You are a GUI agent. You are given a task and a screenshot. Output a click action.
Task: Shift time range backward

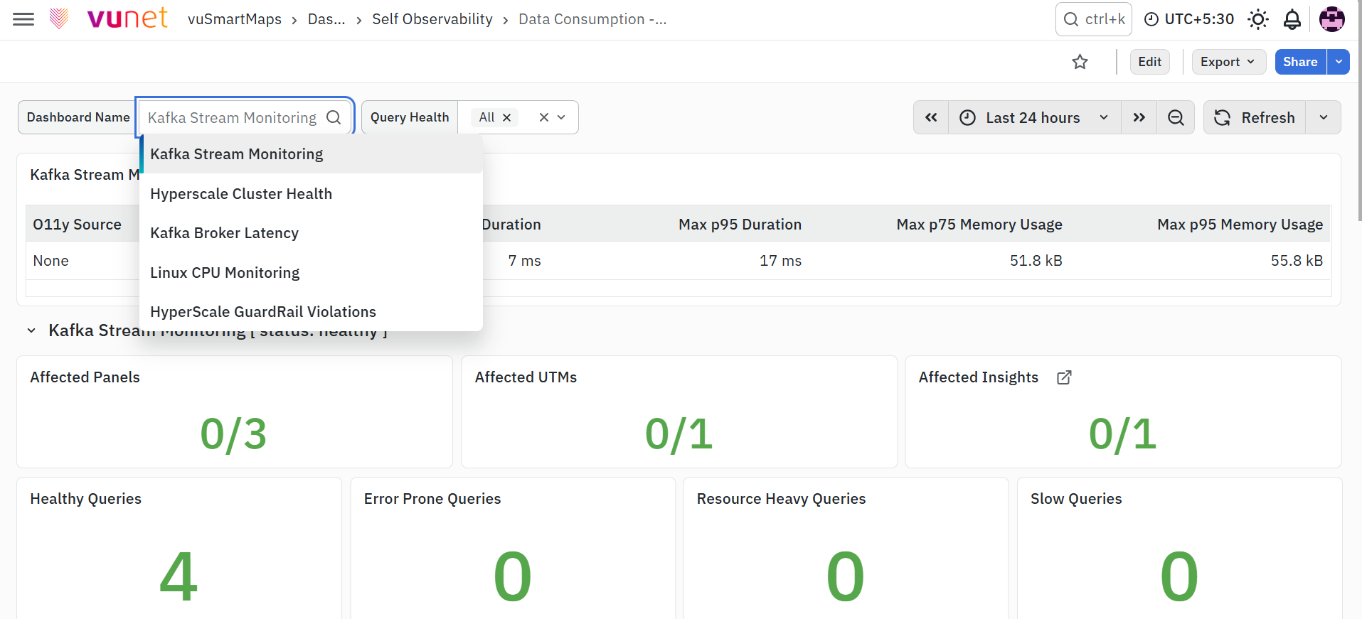click(x=931, y=117)
